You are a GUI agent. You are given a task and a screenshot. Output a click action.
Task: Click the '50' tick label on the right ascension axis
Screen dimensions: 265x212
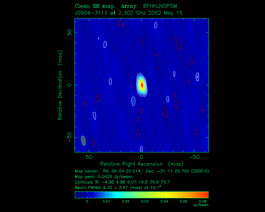click(x=89, y=157)
